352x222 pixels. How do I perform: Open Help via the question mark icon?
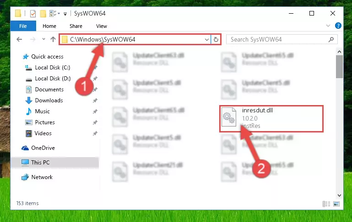point(338,26)
